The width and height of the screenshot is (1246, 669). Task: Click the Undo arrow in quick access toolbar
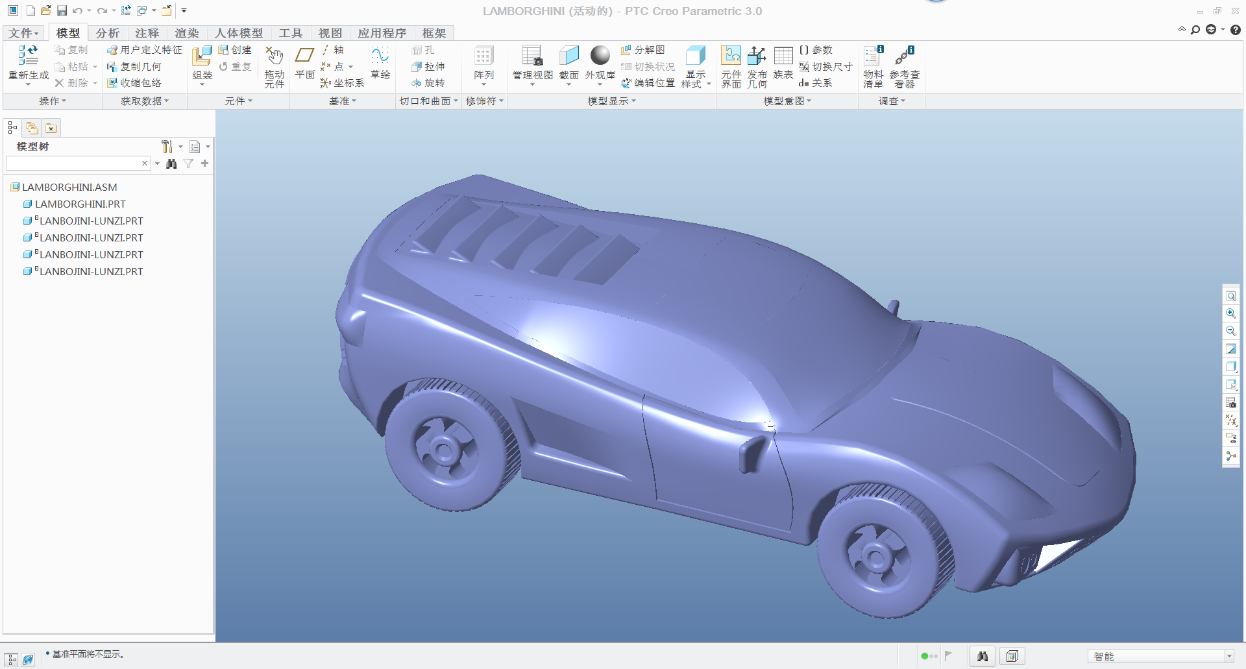coord(77,10)
